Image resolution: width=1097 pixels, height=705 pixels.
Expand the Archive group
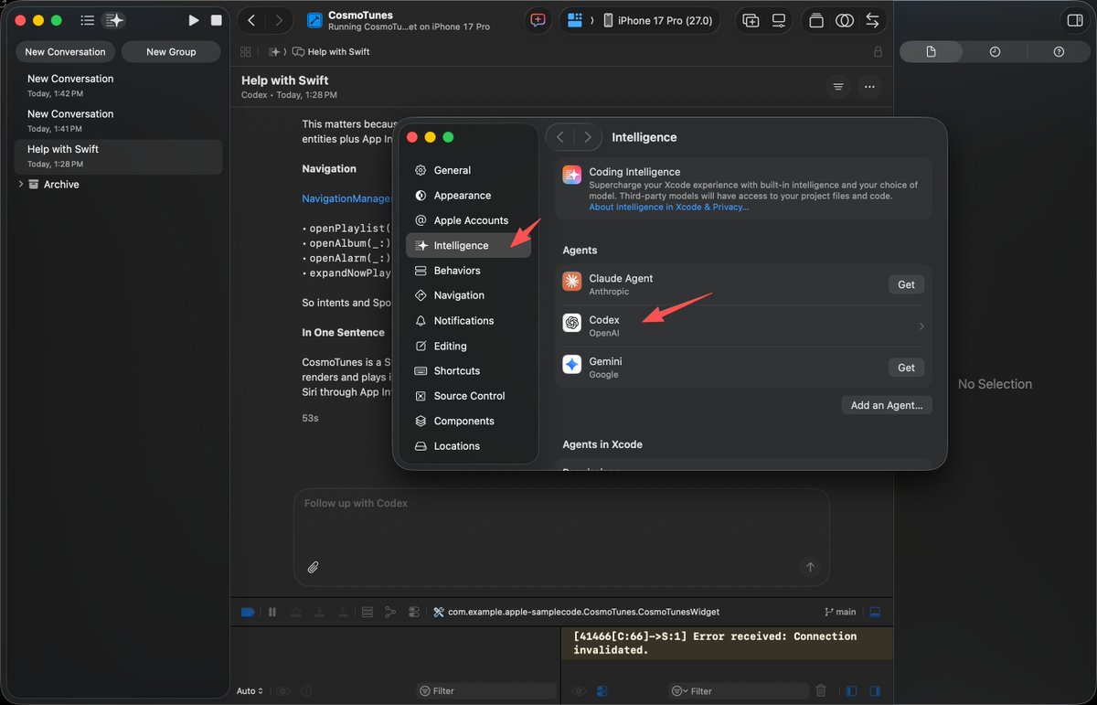click(x=21, y=184)
